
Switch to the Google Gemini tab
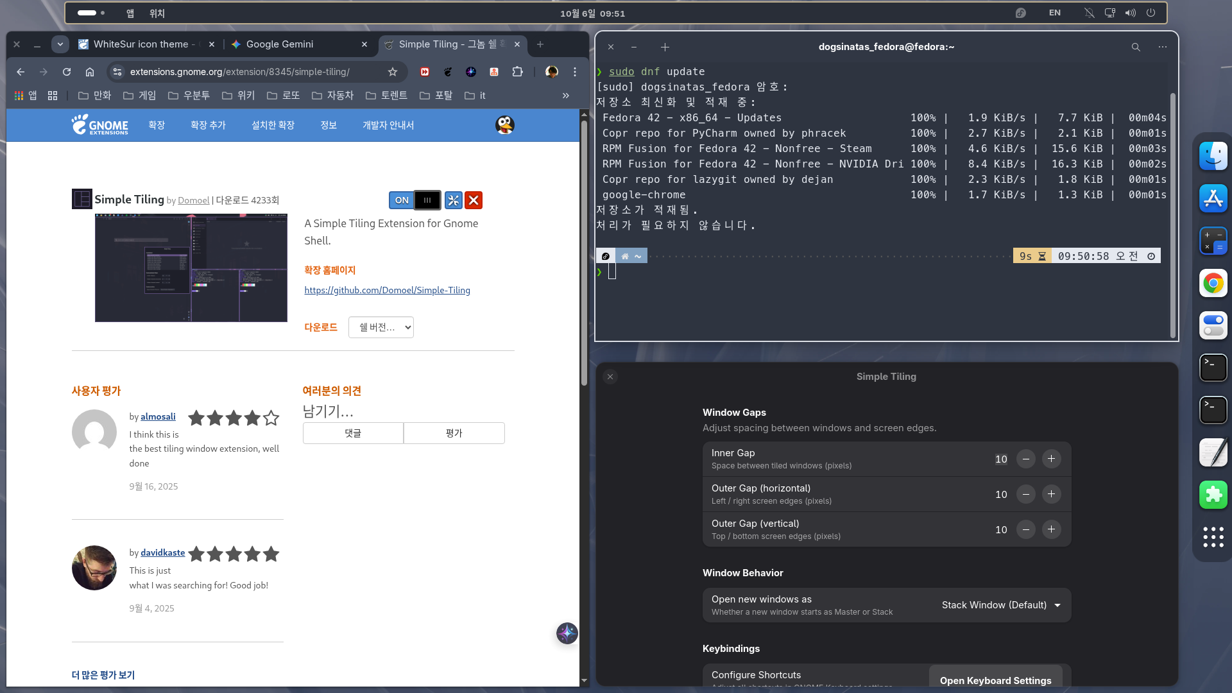click(x=280, y=44)
